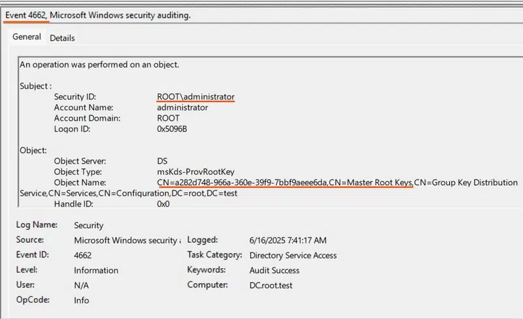Click the Log Name value Security
Screen dimensions: 523x319
89,225
